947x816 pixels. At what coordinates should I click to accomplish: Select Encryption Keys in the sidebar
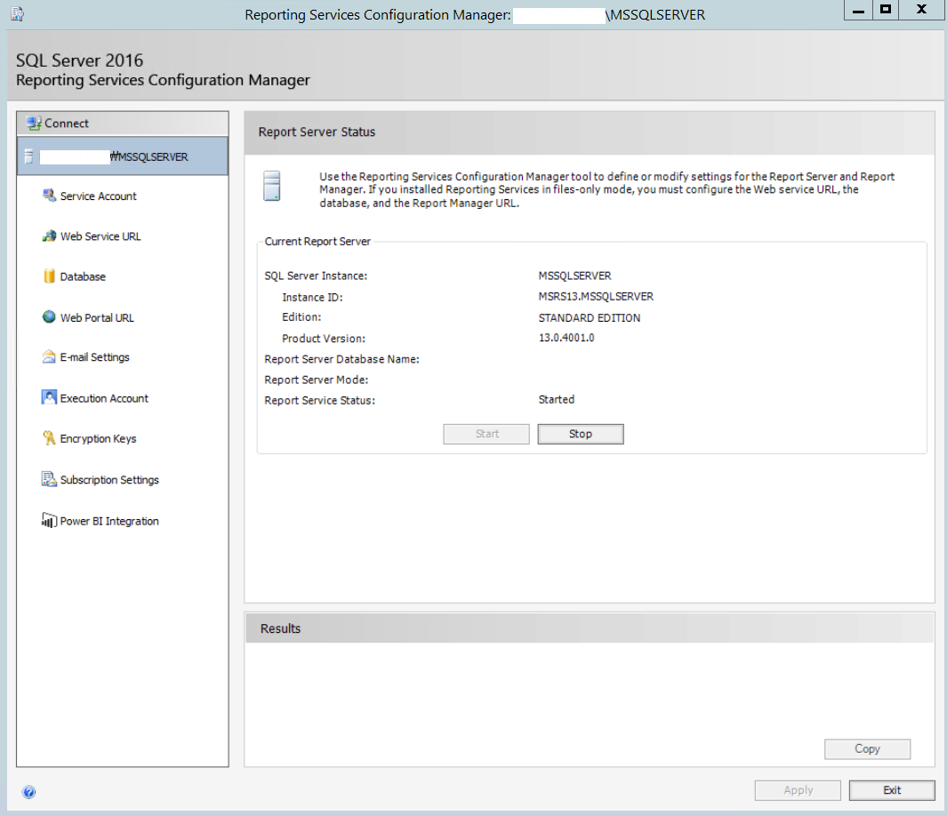[96, 438]
